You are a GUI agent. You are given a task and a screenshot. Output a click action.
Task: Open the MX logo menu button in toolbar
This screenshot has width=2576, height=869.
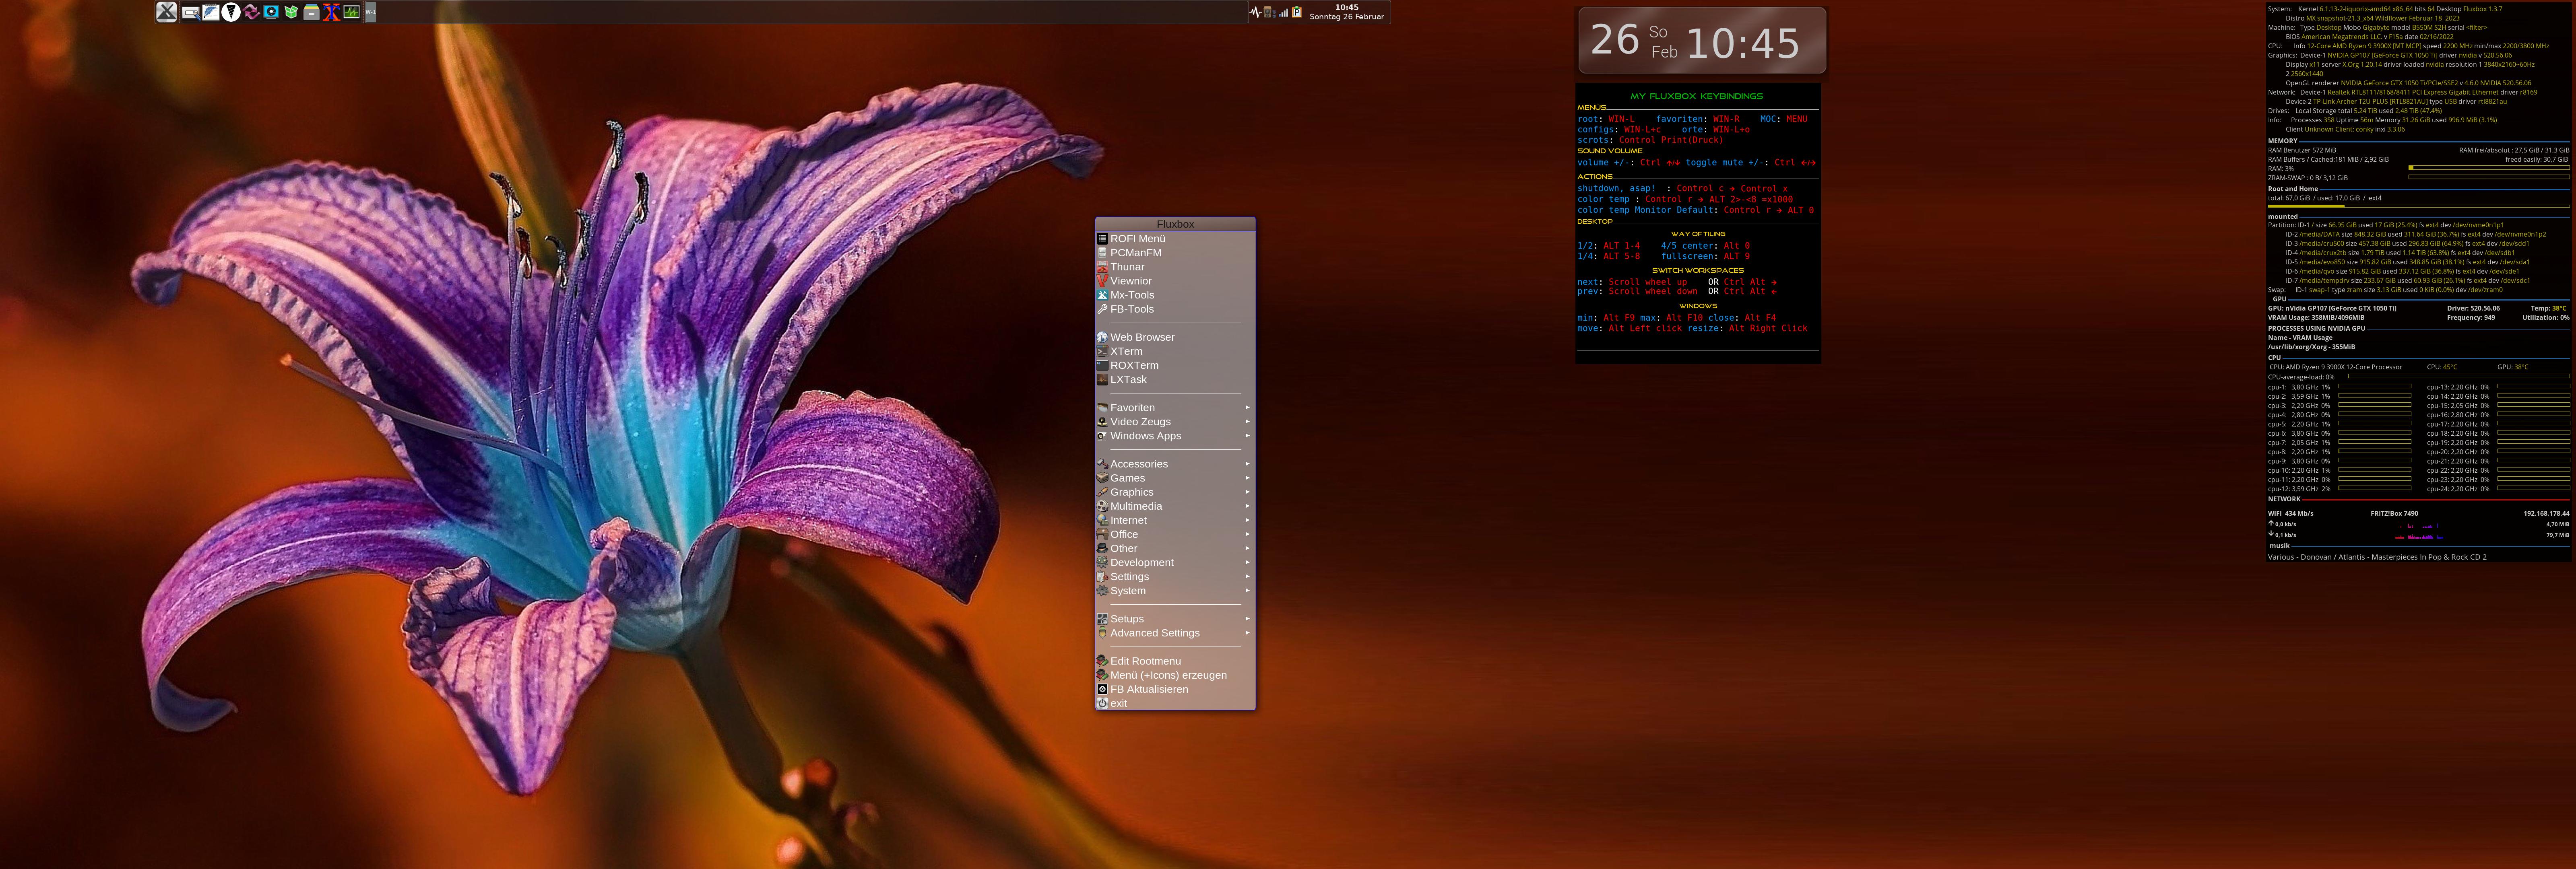[x=167, y=12]
